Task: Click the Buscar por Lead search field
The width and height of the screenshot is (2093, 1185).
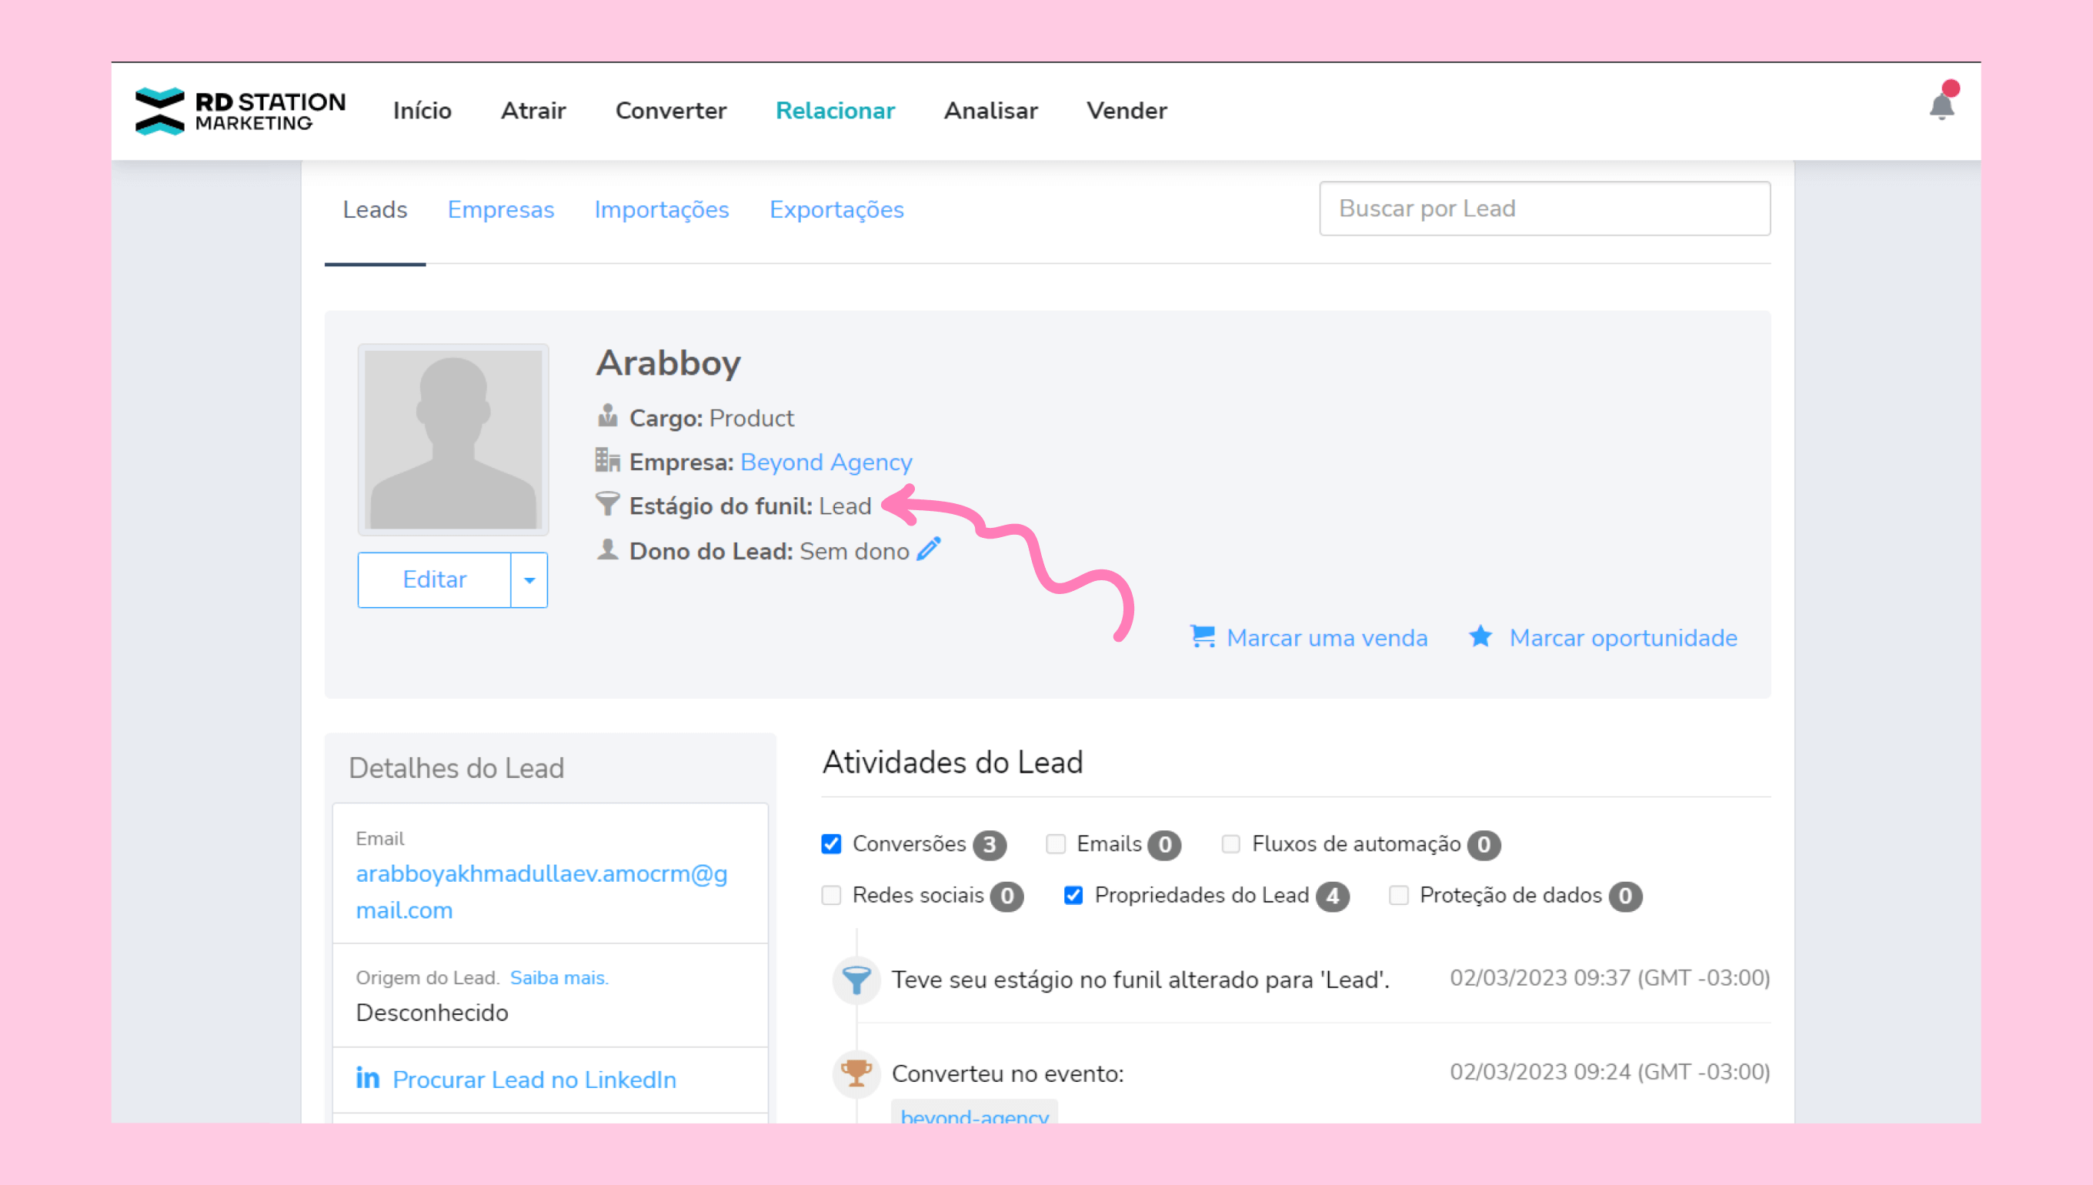Action: click(1544, 209)
